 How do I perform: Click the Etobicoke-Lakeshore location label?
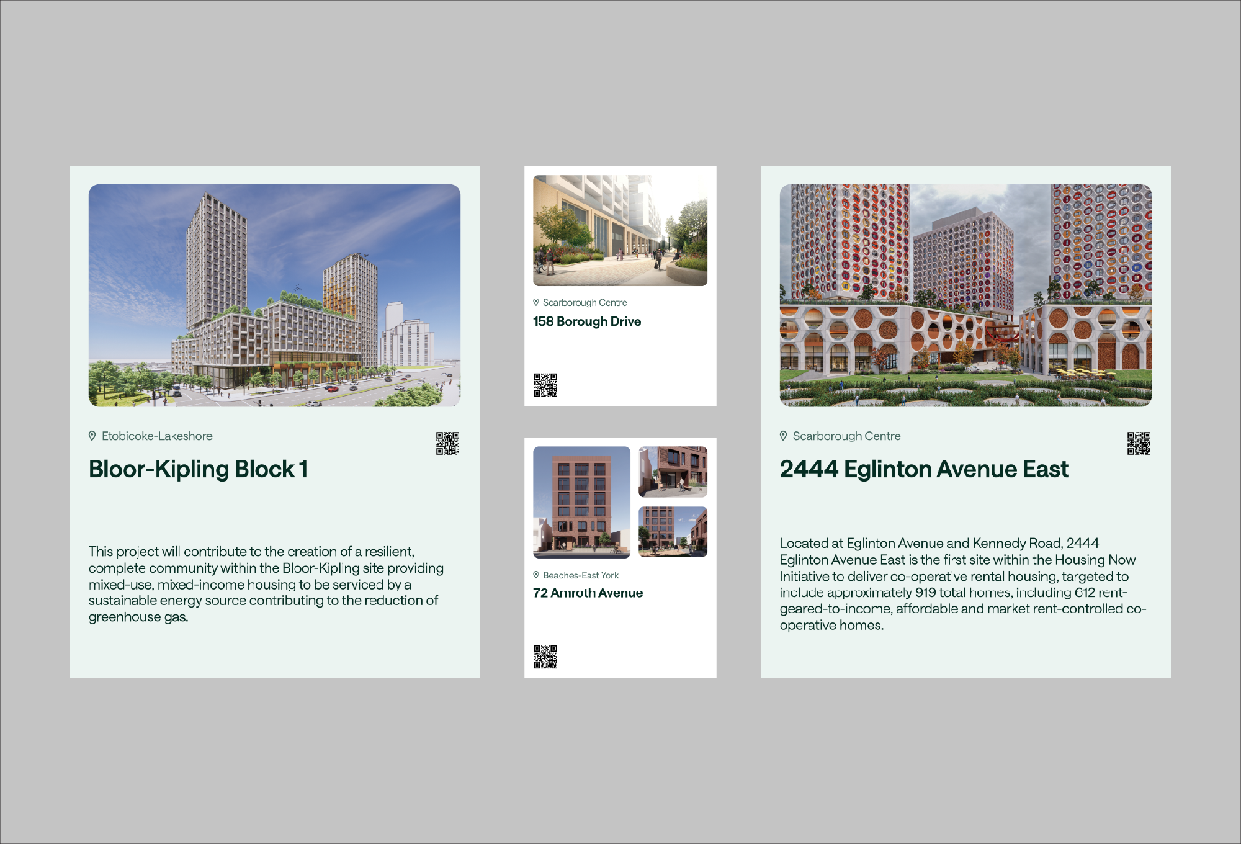coord(157,436)
